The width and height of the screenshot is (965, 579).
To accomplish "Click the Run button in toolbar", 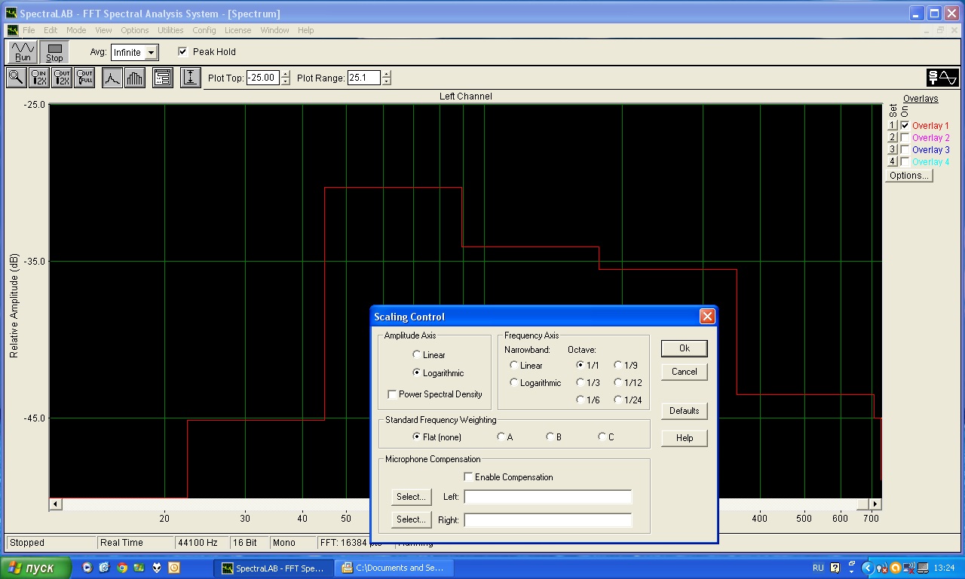I will click(x=23, y=52).
